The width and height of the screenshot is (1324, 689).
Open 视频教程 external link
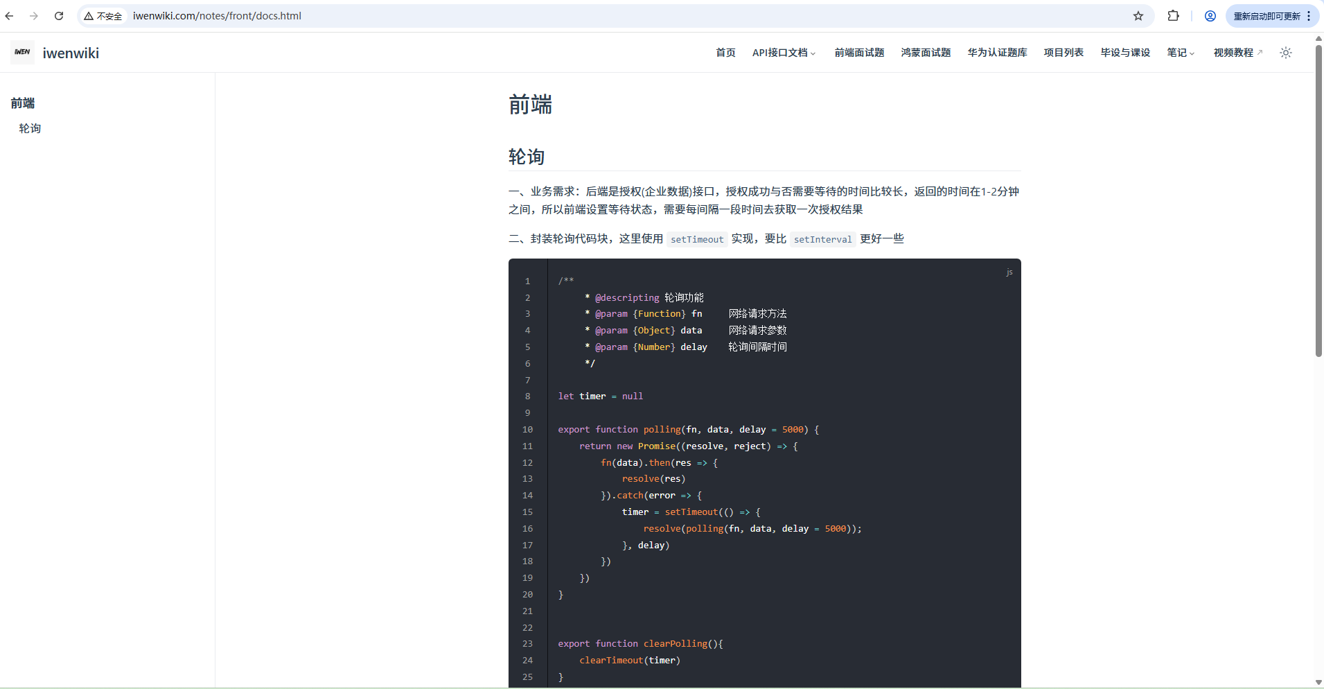1238,53
